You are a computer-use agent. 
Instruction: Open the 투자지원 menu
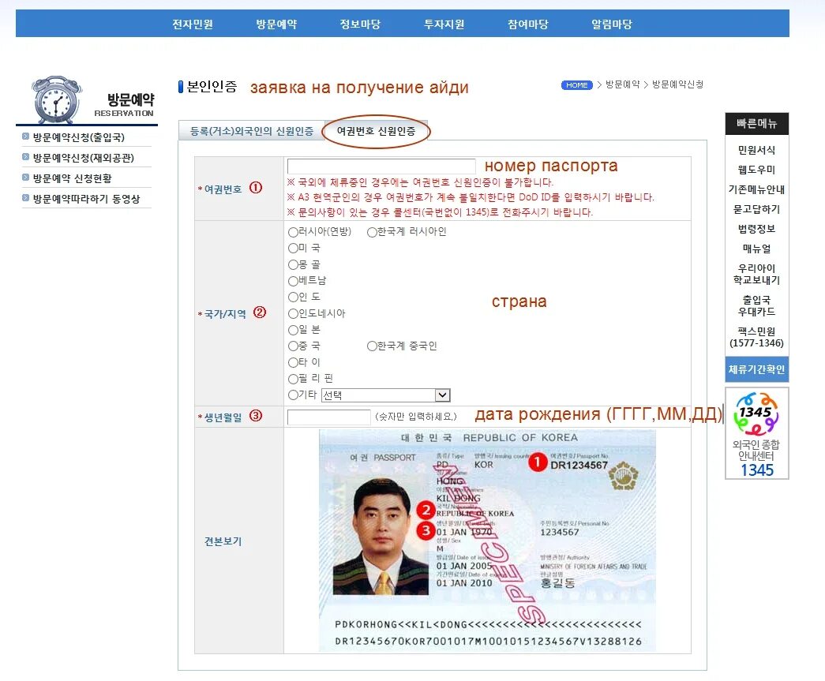(444, 24)
